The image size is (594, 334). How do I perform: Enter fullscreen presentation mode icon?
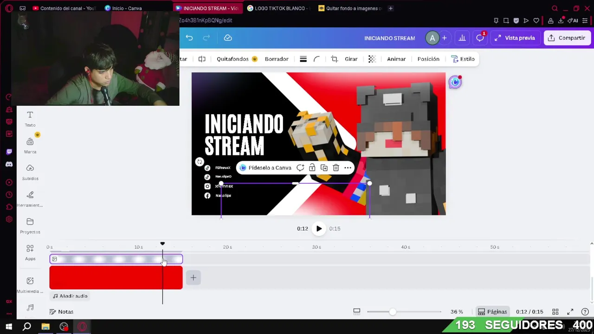click(570, 312)
